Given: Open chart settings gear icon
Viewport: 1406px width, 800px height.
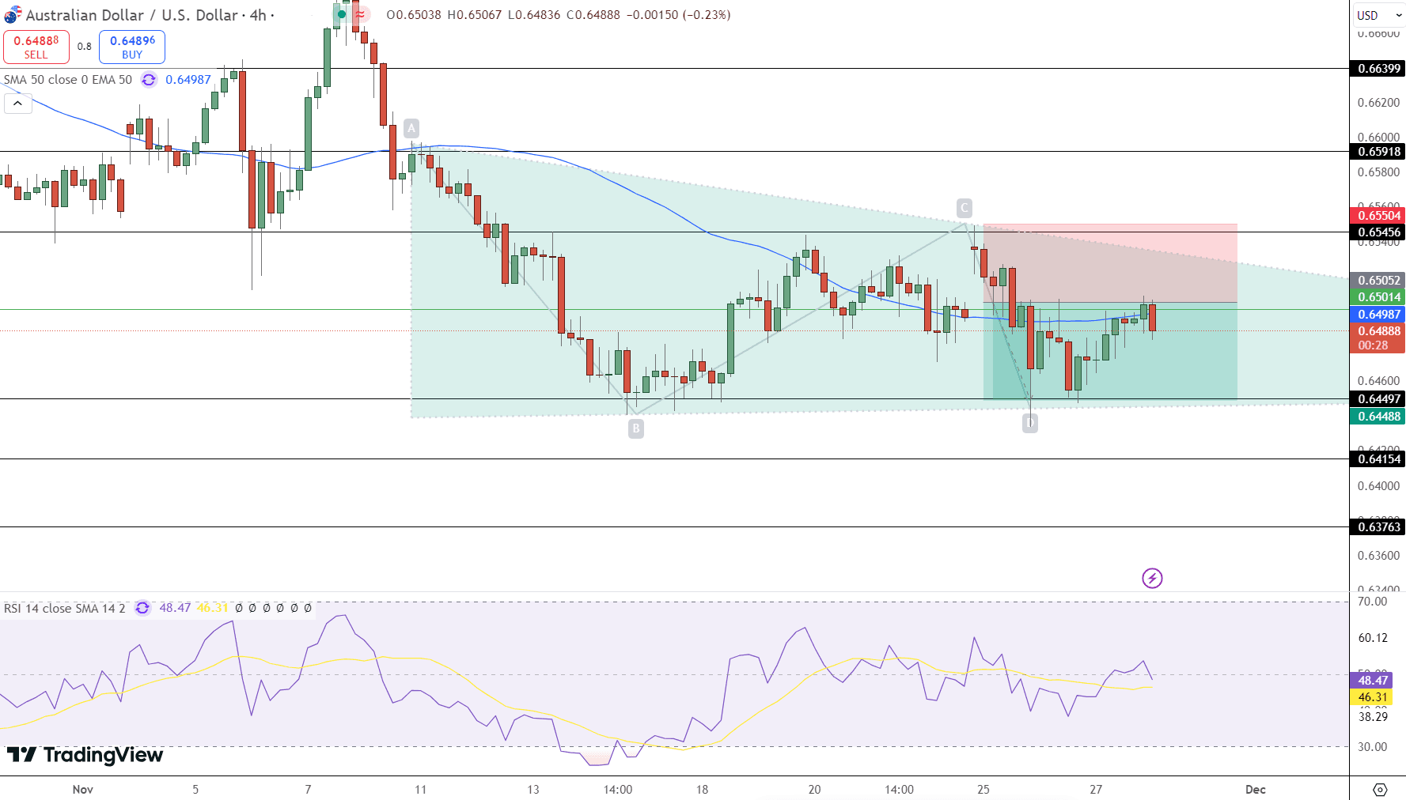Looking at the screenshot, I should click(1380, 789).
